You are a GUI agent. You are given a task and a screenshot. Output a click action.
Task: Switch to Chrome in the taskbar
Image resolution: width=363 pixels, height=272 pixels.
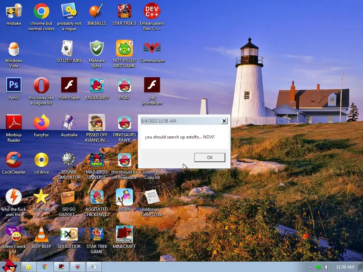[x=45, y=267]
